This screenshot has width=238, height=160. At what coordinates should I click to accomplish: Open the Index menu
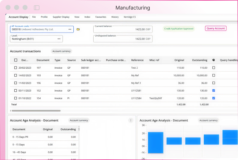pyautogui.click(x=87, y=17)
